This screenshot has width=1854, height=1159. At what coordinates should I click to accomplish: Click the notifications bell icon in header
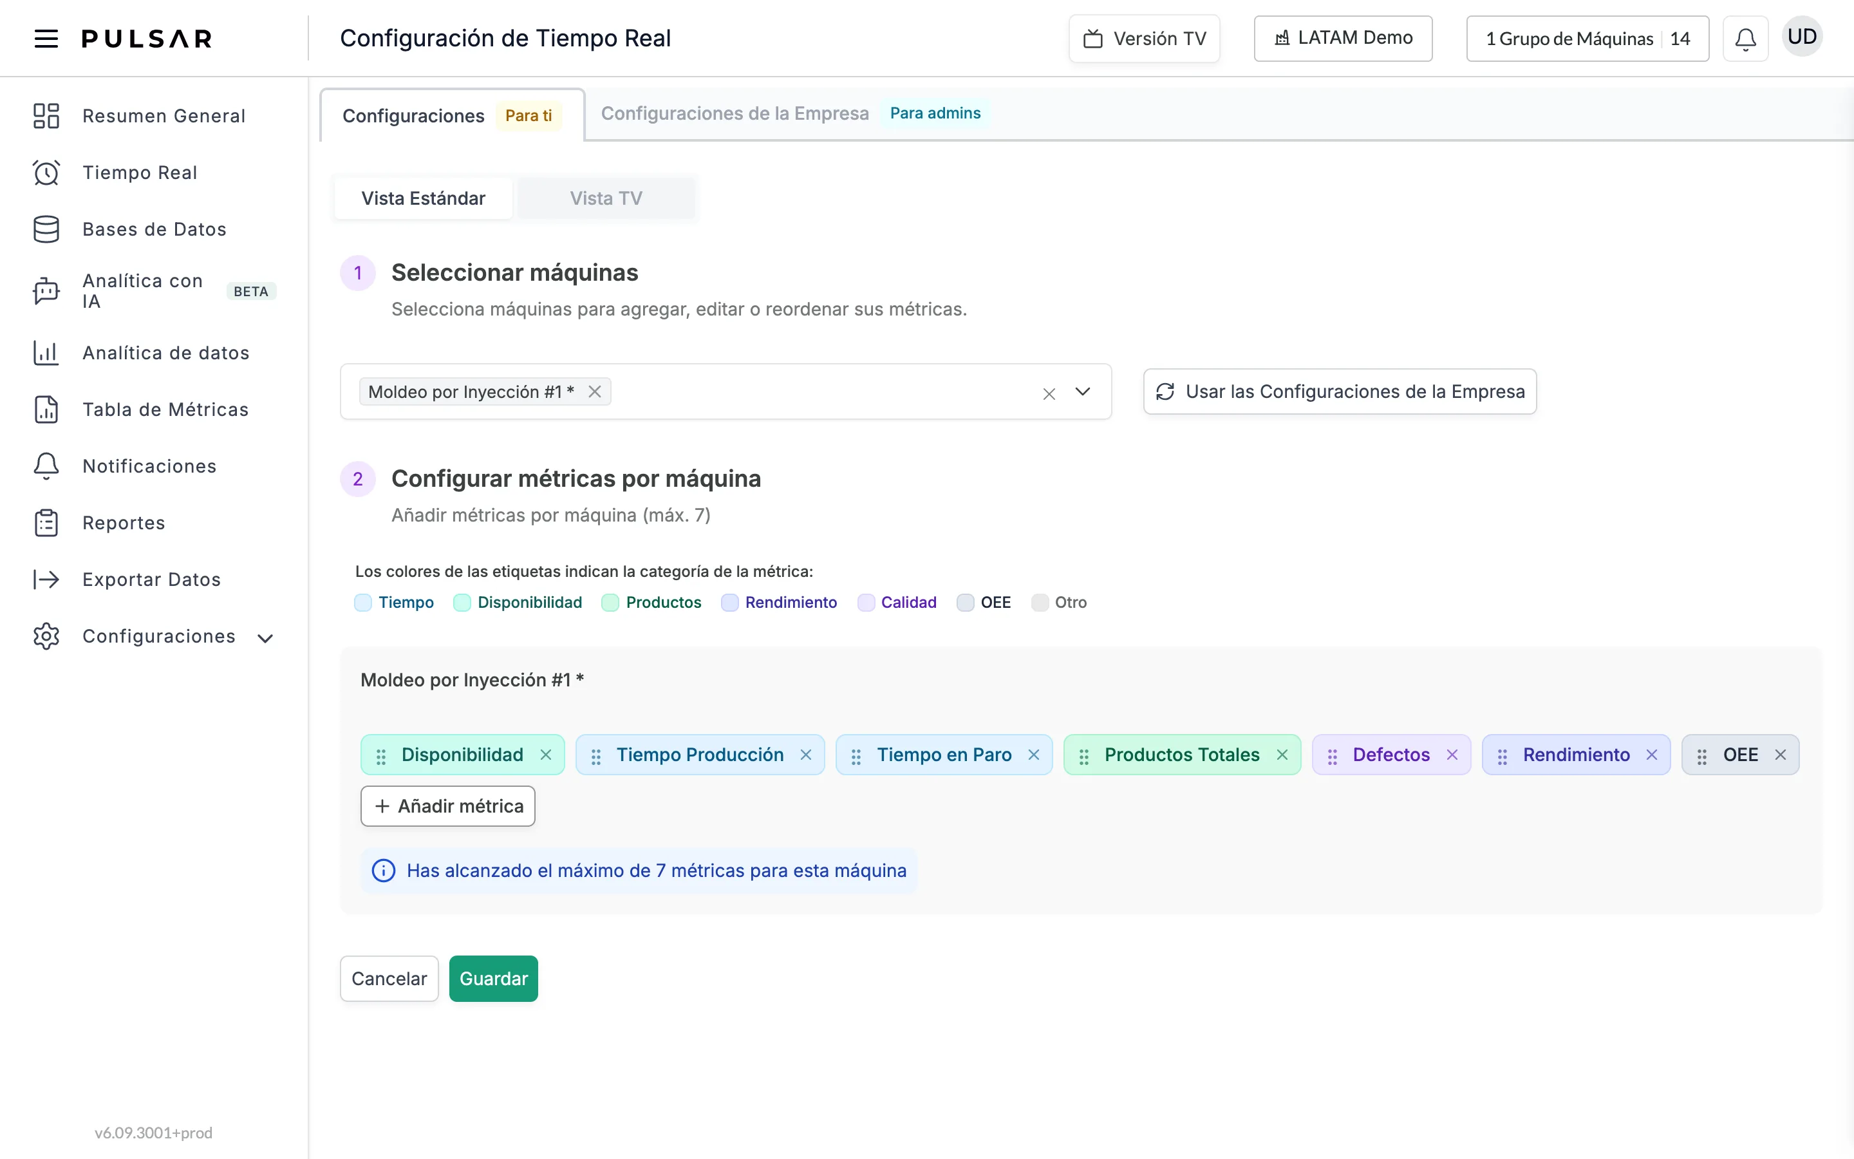(x=1745, y=39)
